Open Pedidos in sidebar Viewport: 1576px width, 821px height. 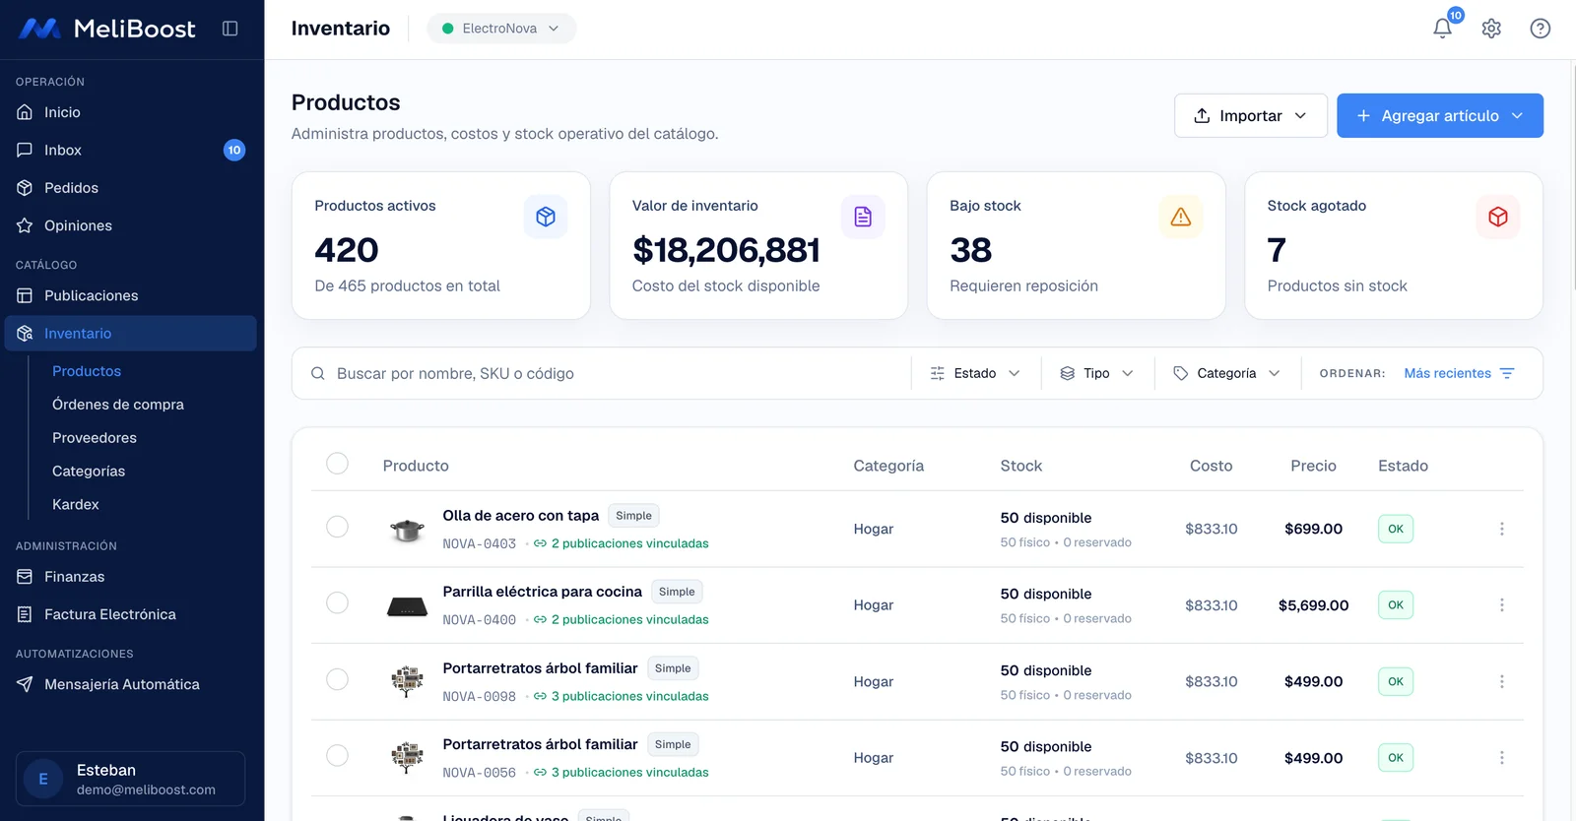coord(130,188)
